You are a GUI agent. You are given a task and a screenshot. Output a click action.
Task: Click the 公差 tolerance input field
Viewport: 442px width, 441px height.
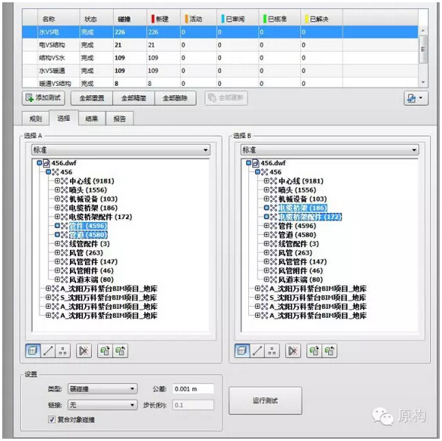194,389
